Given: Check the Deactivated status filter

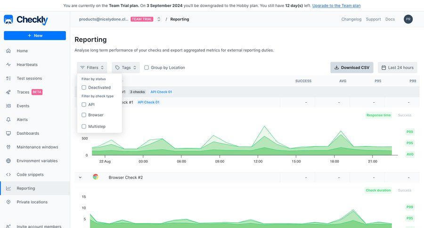Looking at the screenshot, I should coord(84,88).
